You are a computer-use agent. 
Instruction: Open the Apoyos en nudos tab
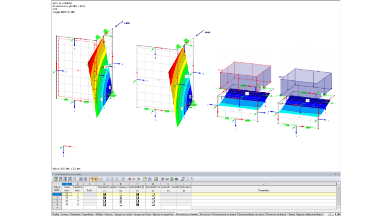123,214
